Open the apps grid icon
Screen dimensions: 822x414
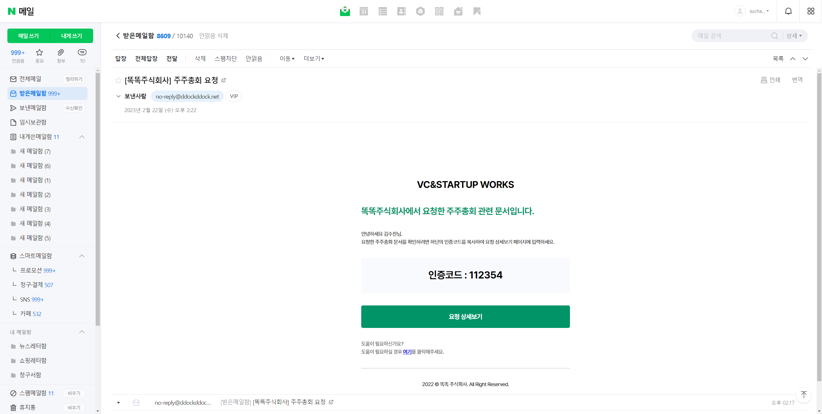[811, 11]
